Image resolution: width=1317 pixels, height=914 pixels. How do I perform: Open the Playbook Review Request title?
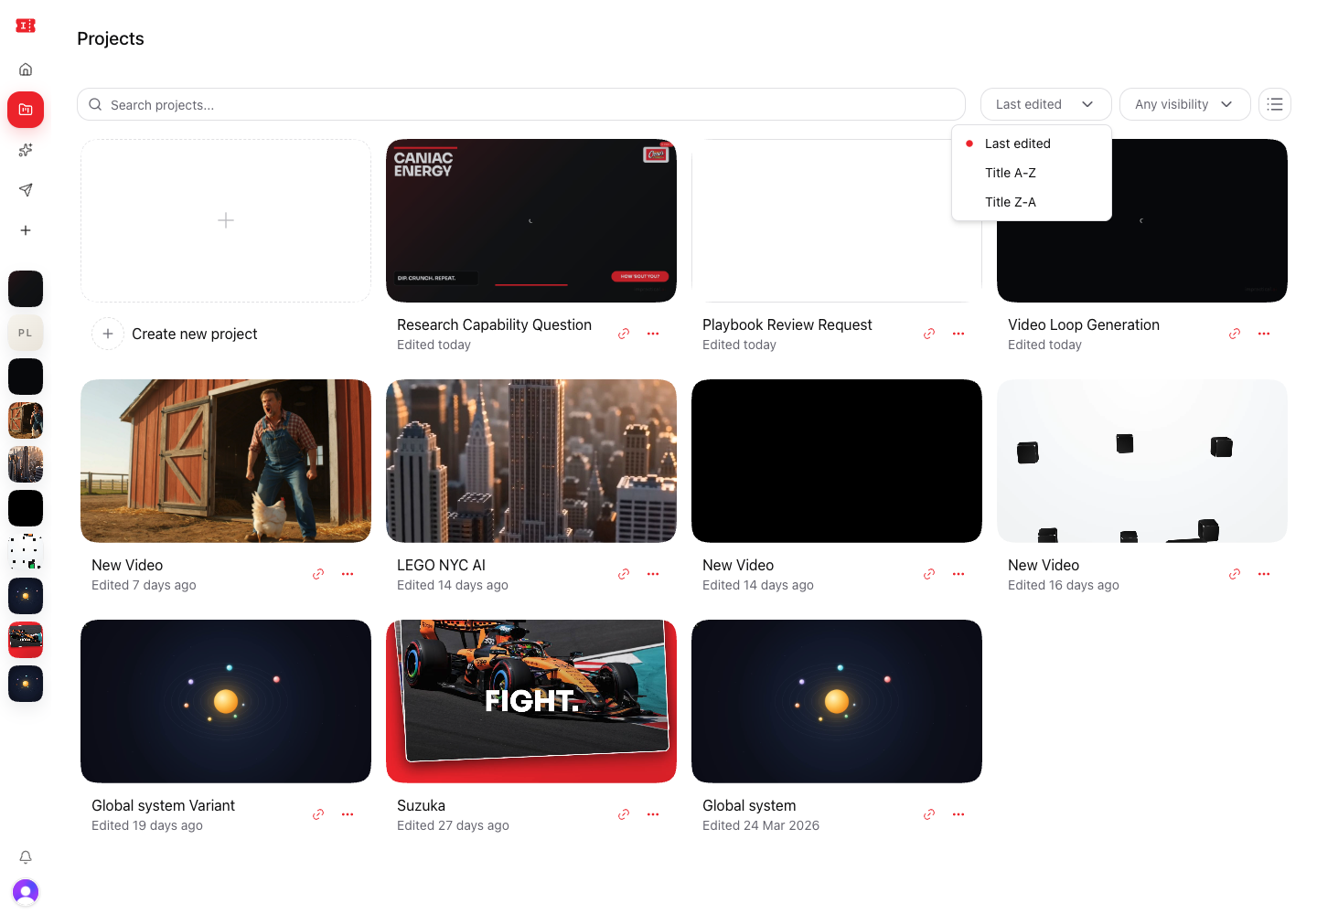coord(787,324)
